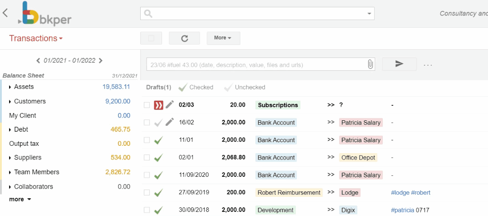Expand the Assets account group
The width and height of the screenshot is (488, 216).
point(11,87)
